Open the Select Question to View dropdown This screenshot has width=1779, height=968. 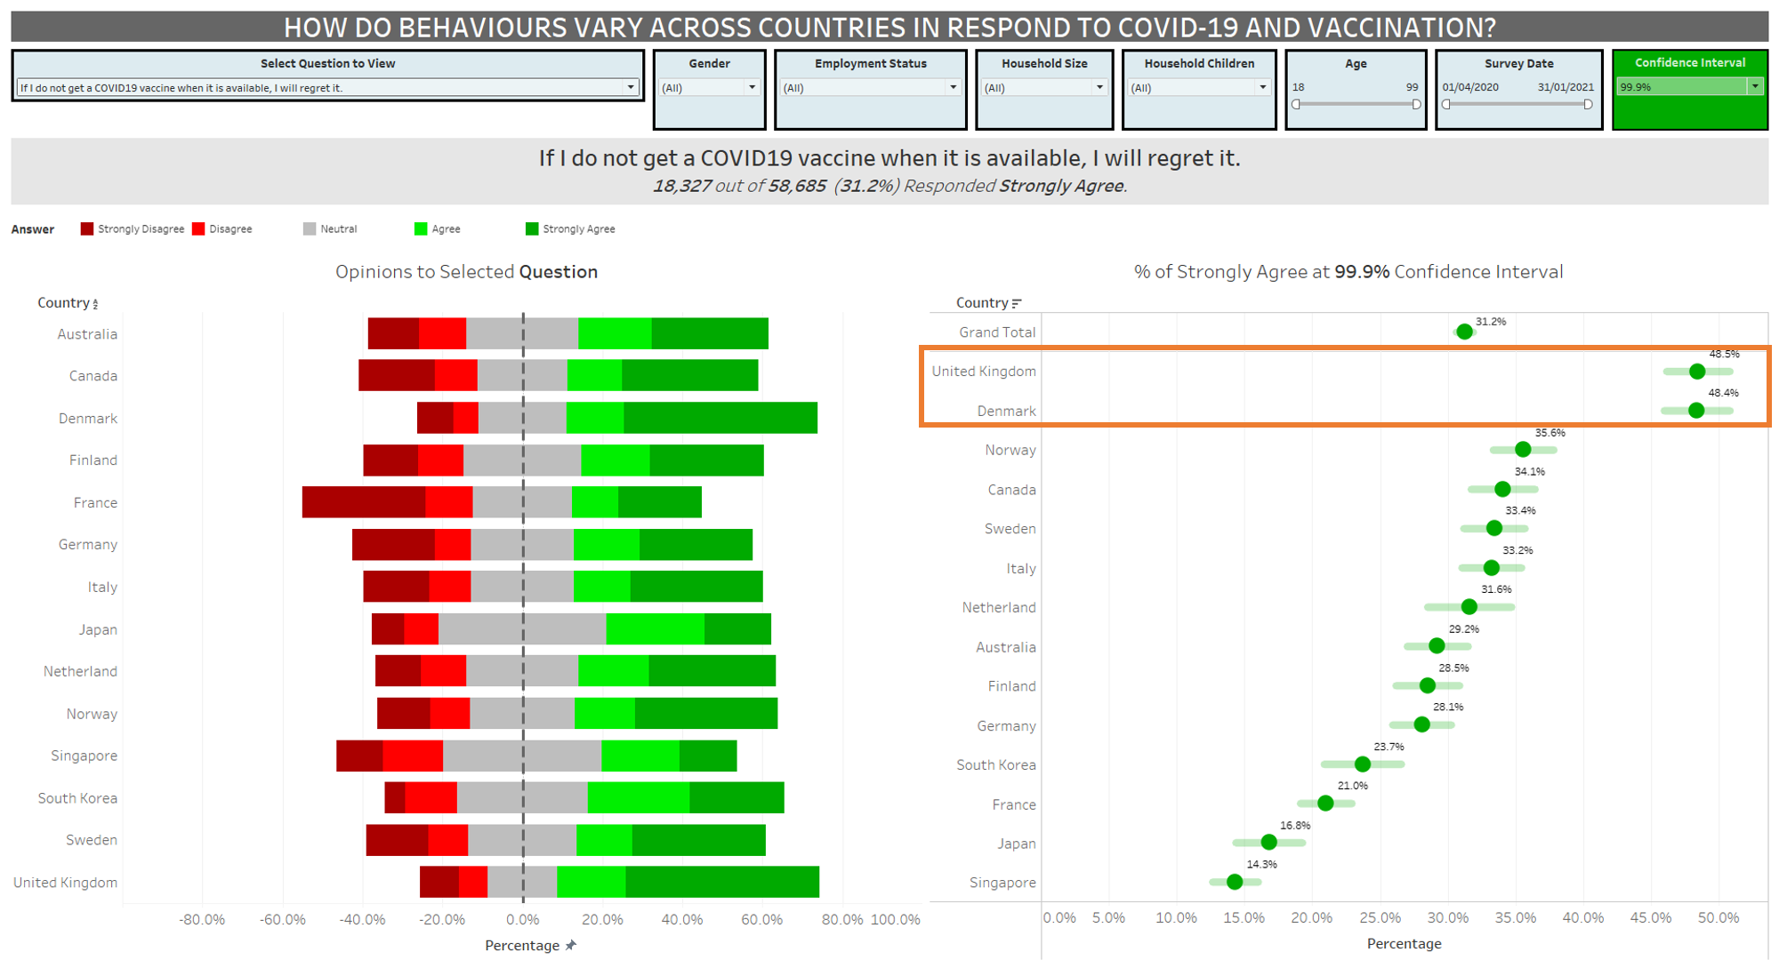pos(630,87)
